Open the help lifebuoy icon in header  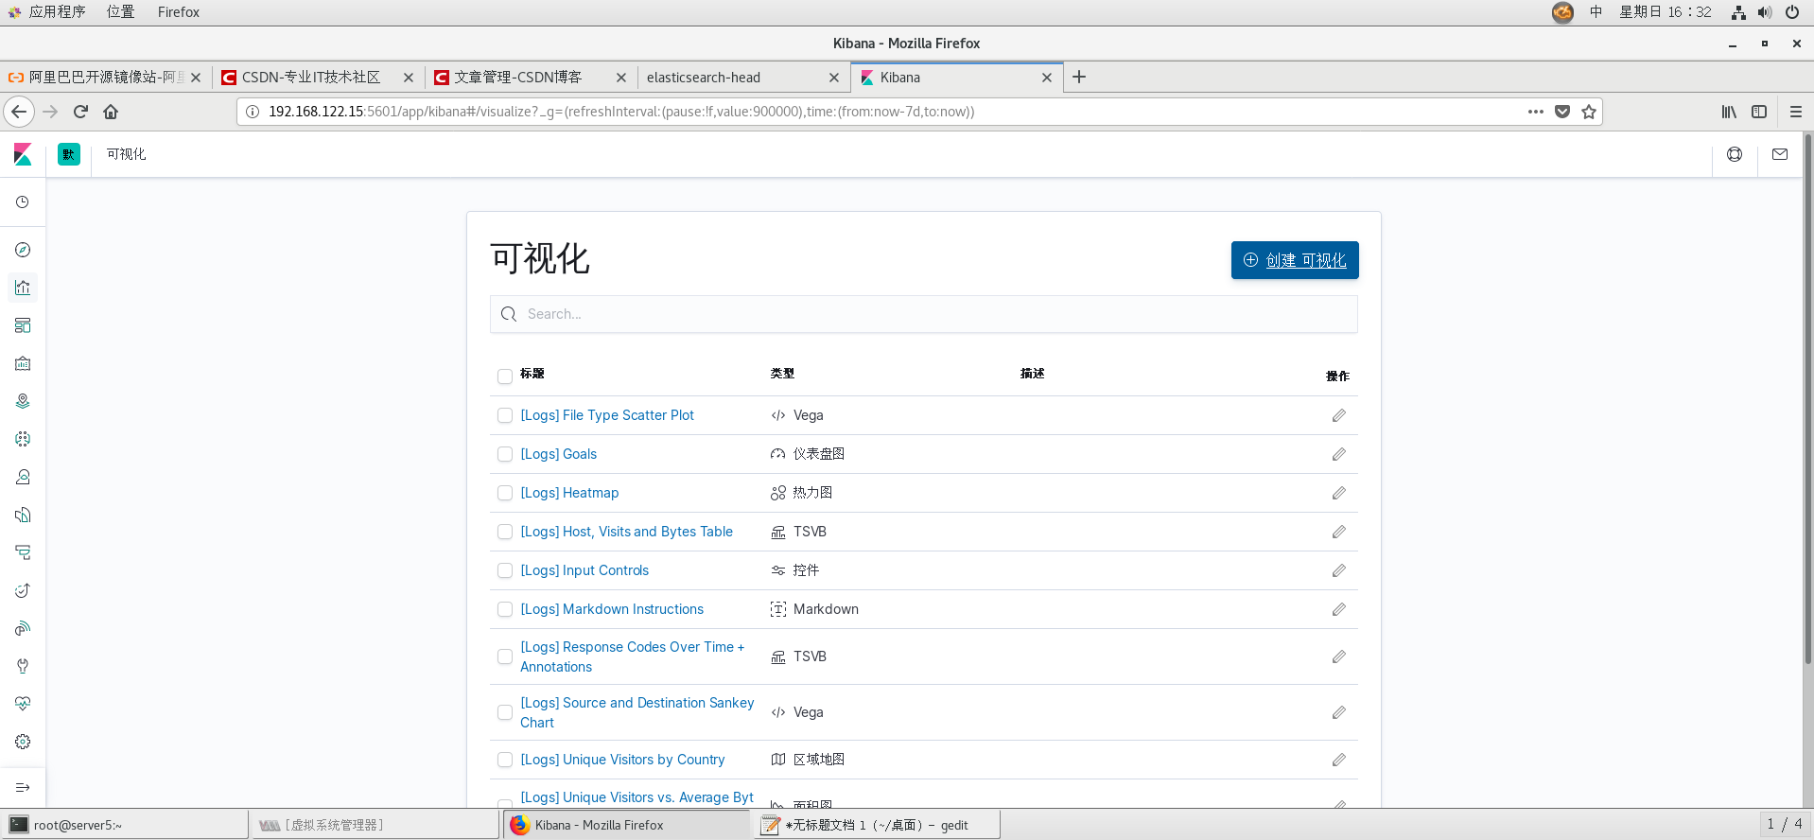1735,154
